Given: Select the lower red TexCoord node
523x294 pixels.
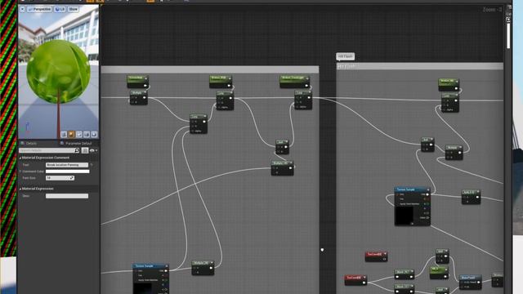Looking at the screenshot, I should (355, 279).
